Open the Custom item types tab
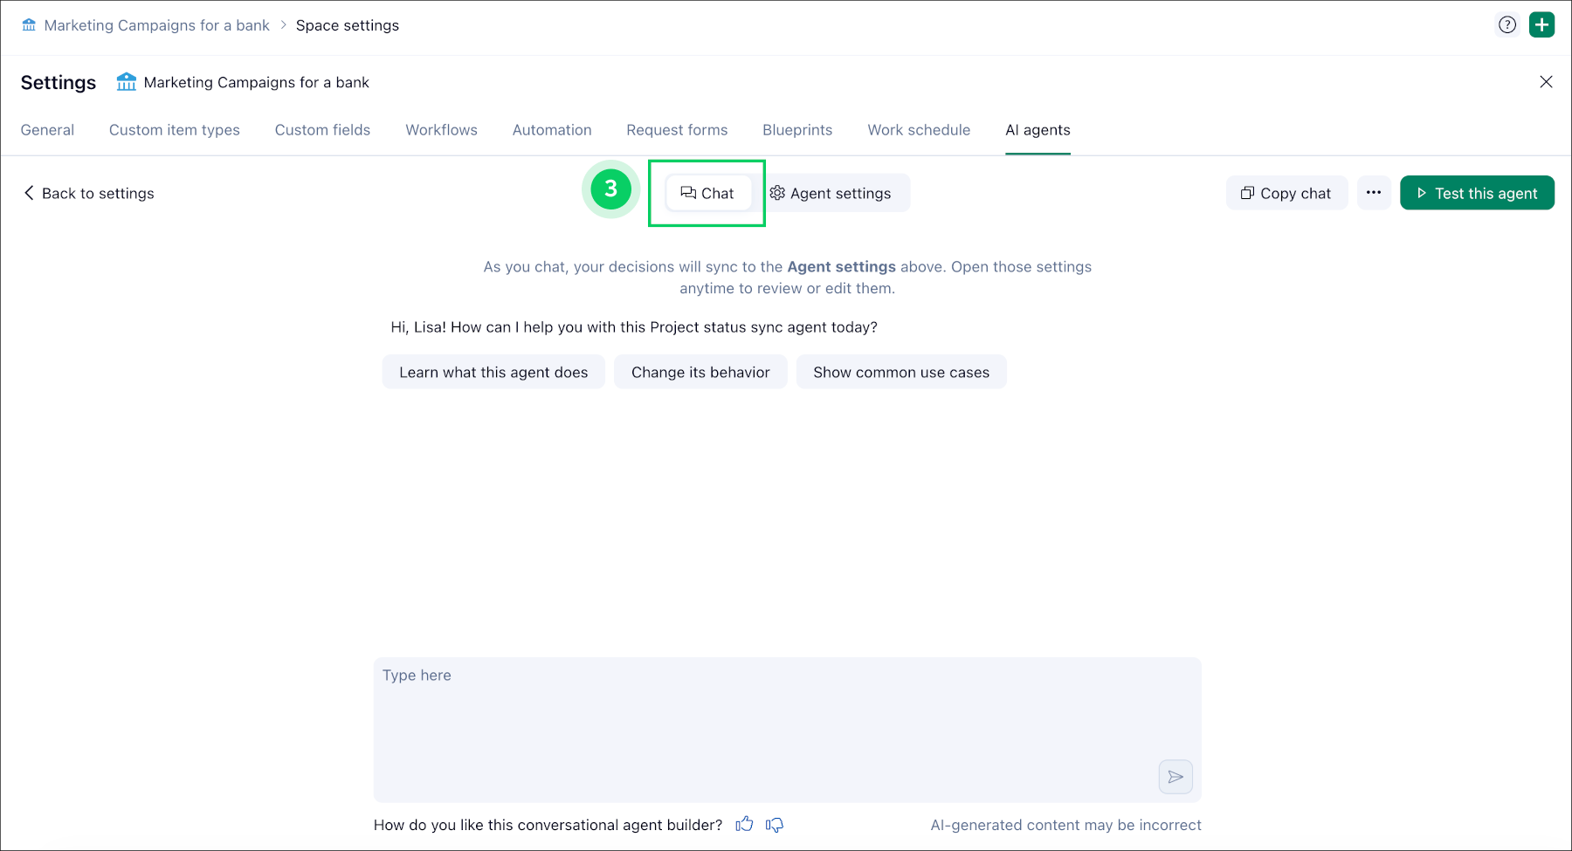Image resolution: width=1572 pixels, height=851 pixels. 175,130
